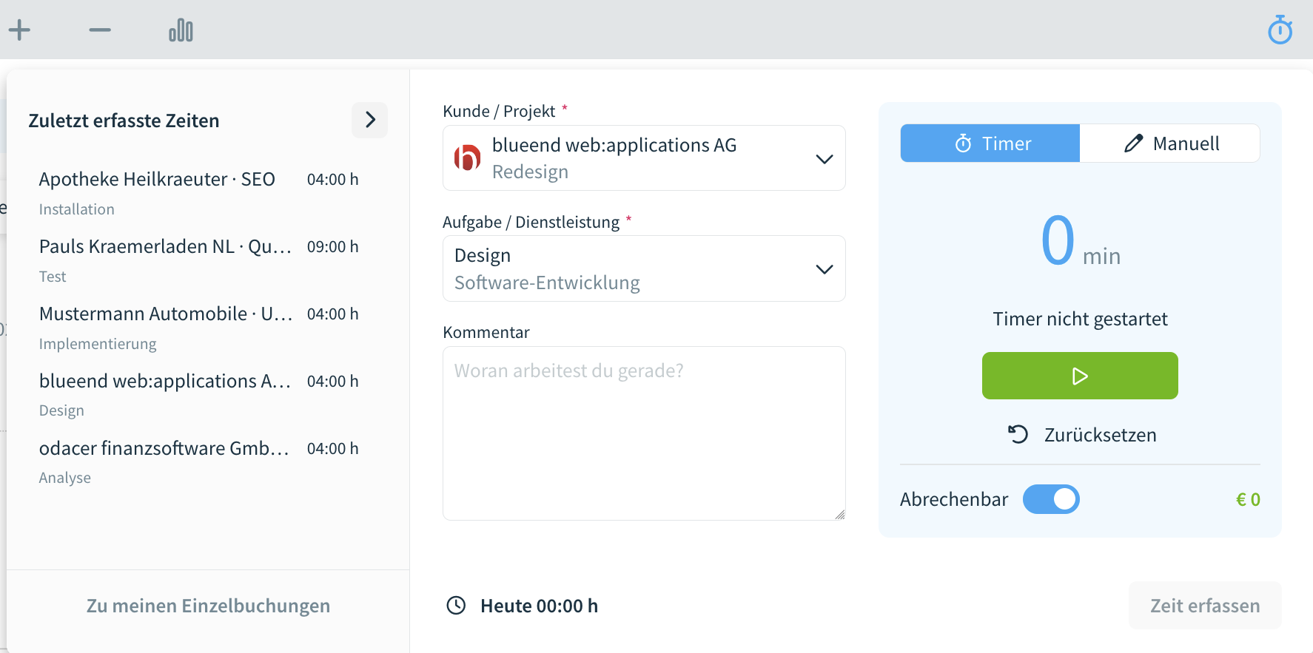Click the Heute 00:00 h total
1313x653 pixels.
(539, 606)
